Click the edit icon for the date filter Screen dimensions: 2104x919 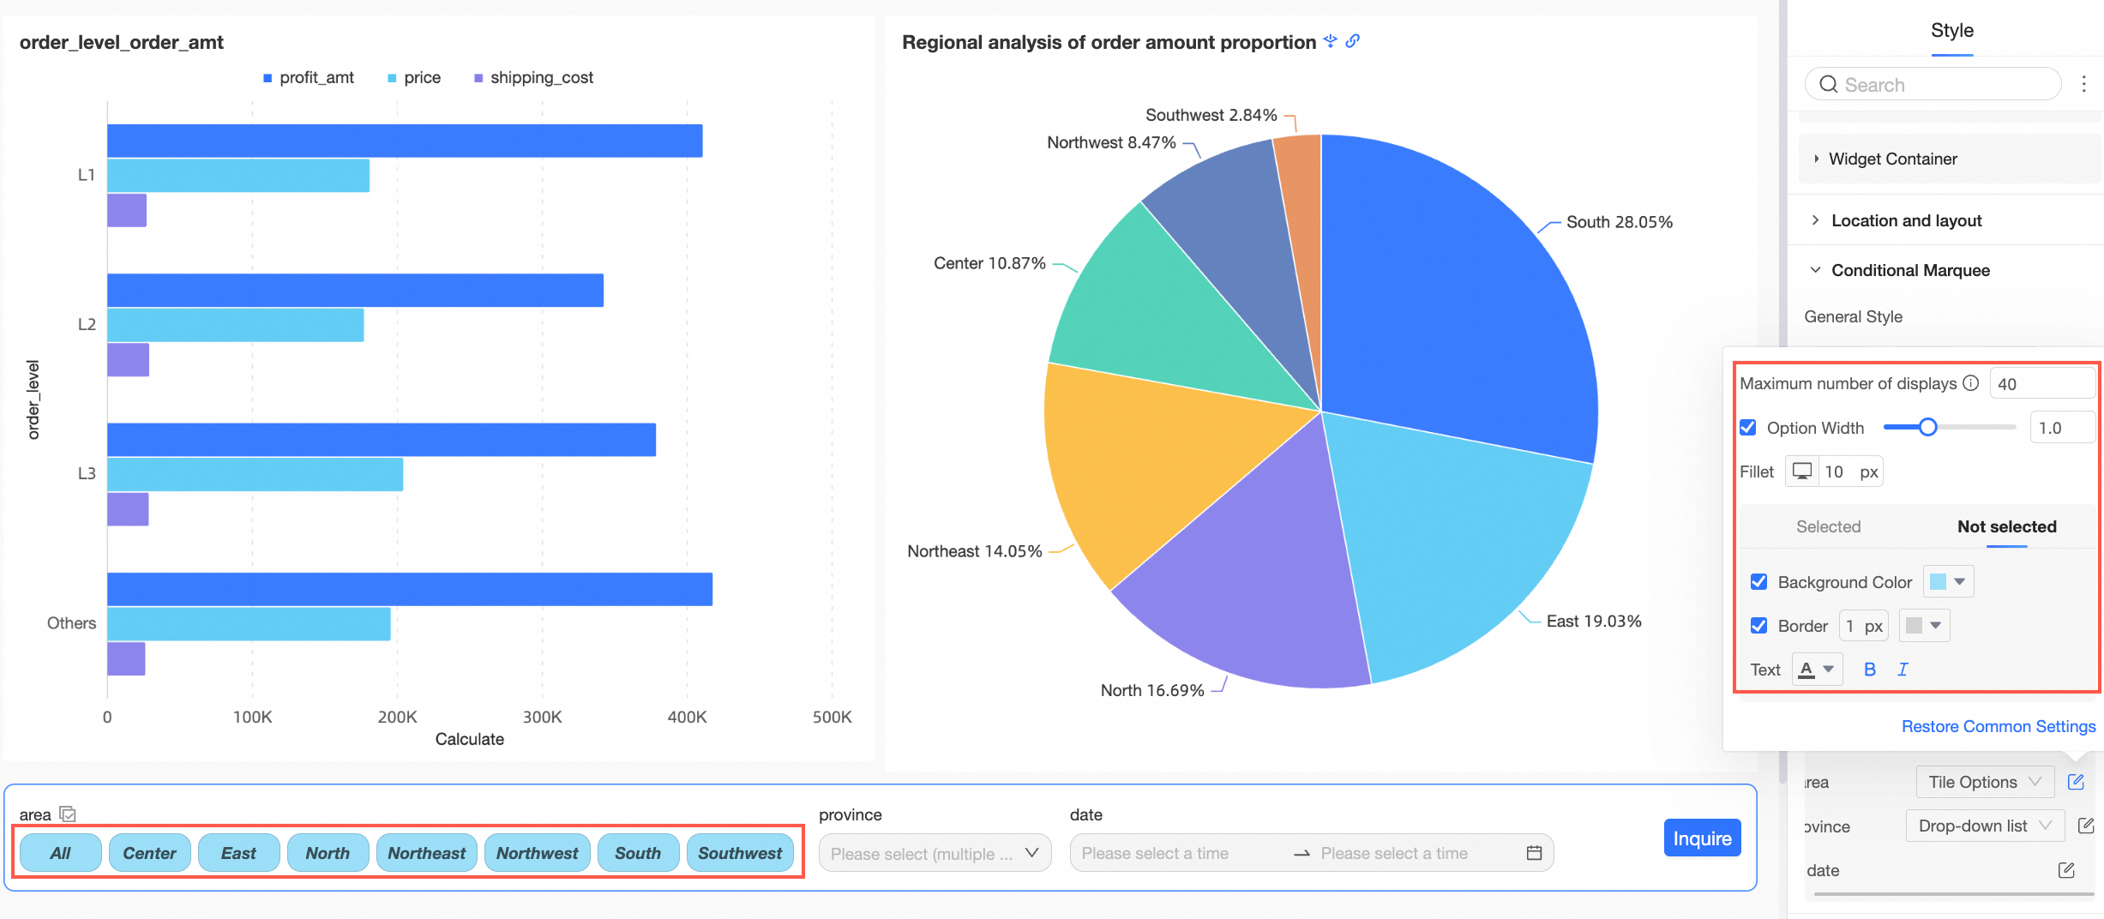[x=2066, y=870]
